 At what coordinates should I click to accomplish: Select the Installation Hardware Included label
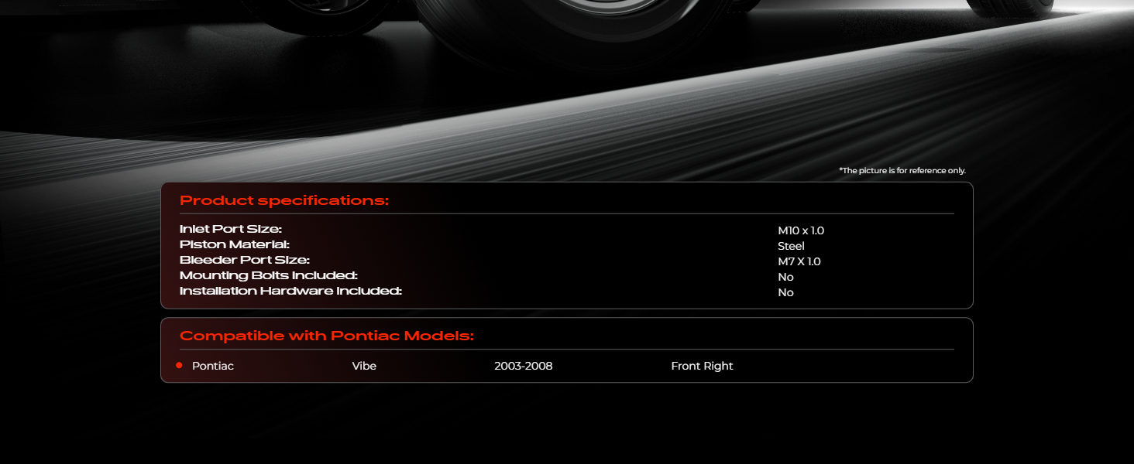pos(290,292)
